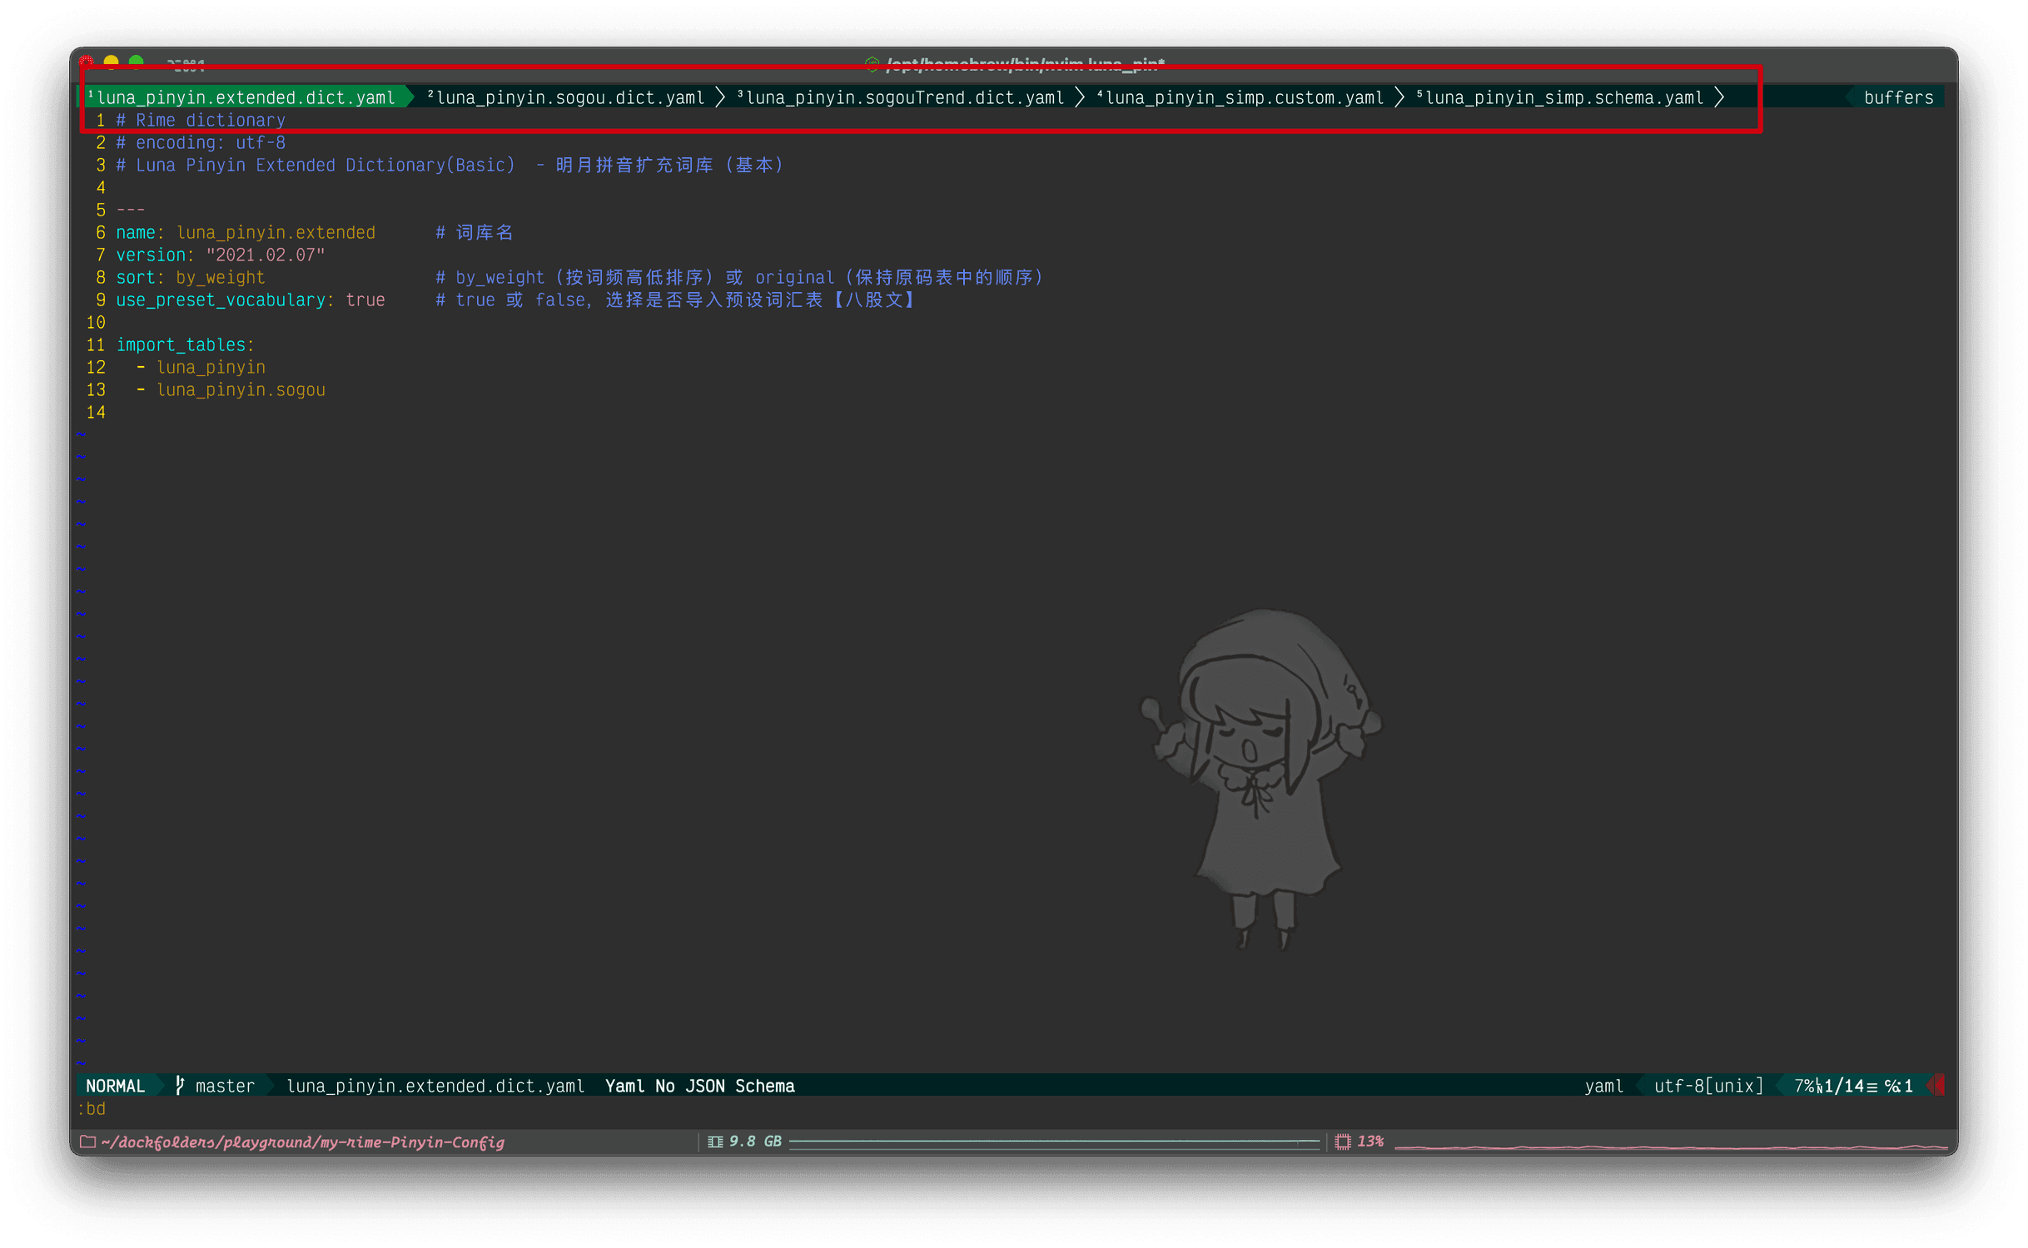Click the '---' document separator on line 5
The width and height of the screenshot is (2028, 1248).
[131, 210]
